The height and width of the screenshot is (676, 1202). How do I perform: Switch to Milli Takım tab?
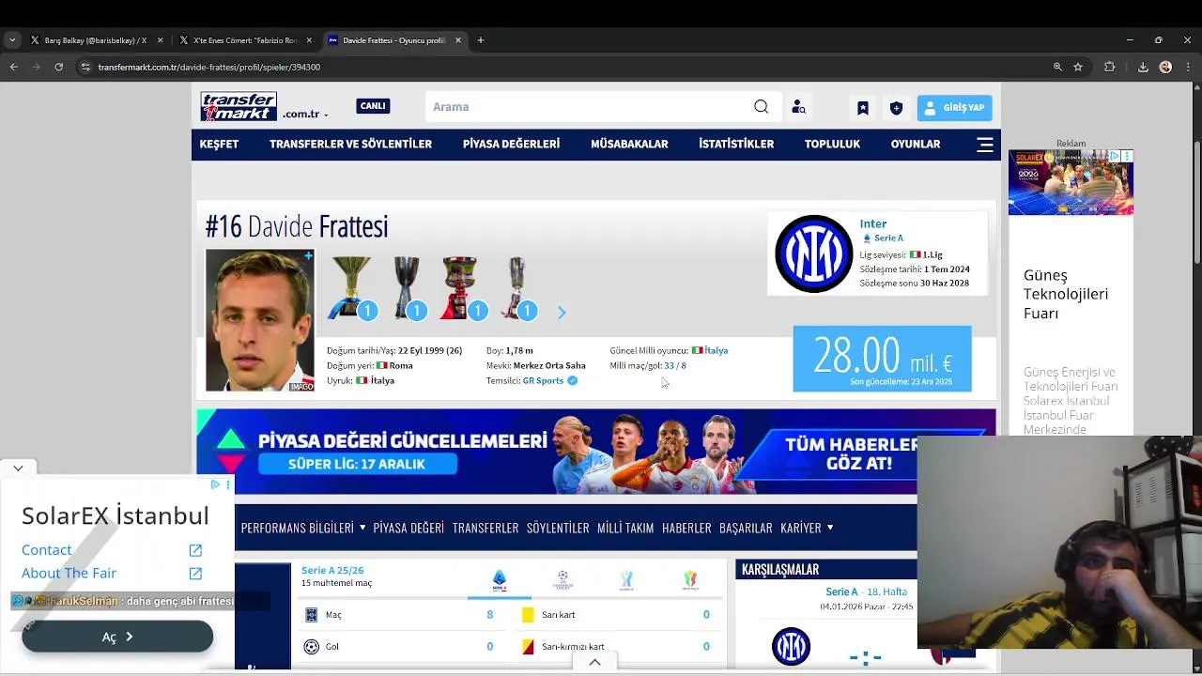point(625,528)
